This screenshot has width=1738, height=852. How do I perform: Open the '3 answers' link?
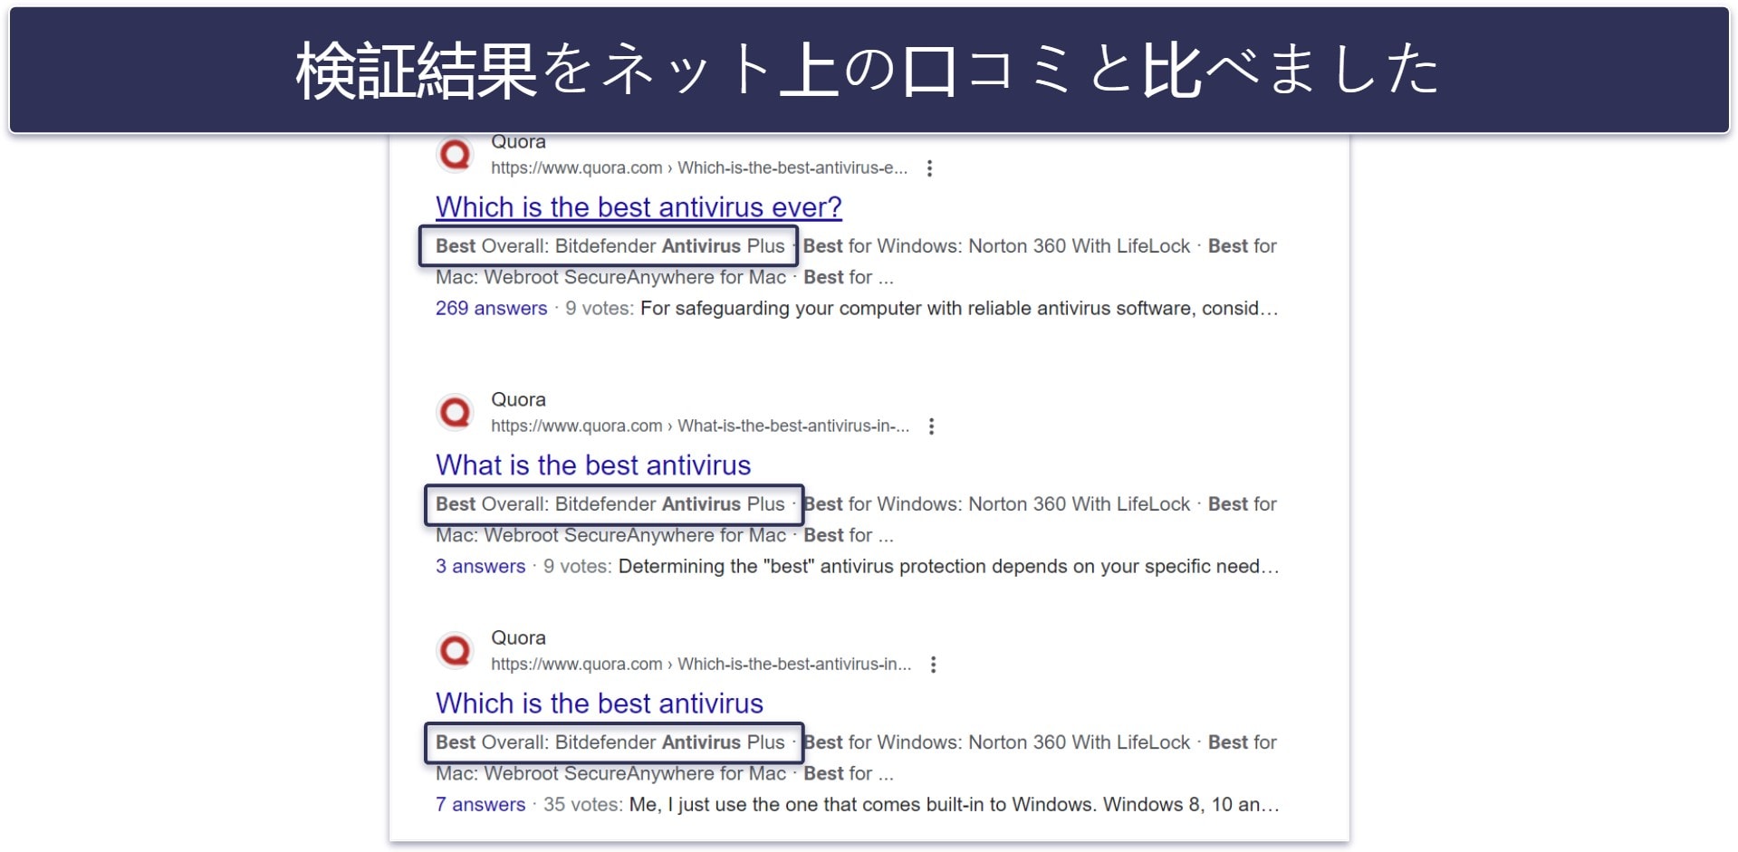481,567
